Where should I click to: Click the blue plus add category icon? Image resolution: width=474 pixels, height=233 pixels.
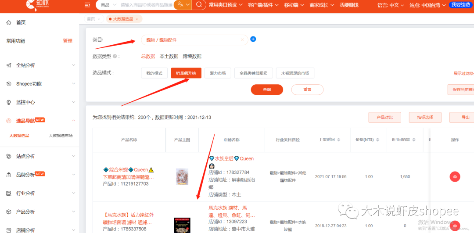coord(253,39)
